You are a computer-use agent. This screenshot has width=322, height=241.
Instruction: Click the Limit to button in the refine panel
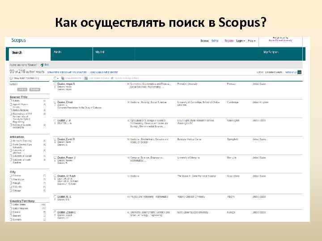[x=22, y=89]
